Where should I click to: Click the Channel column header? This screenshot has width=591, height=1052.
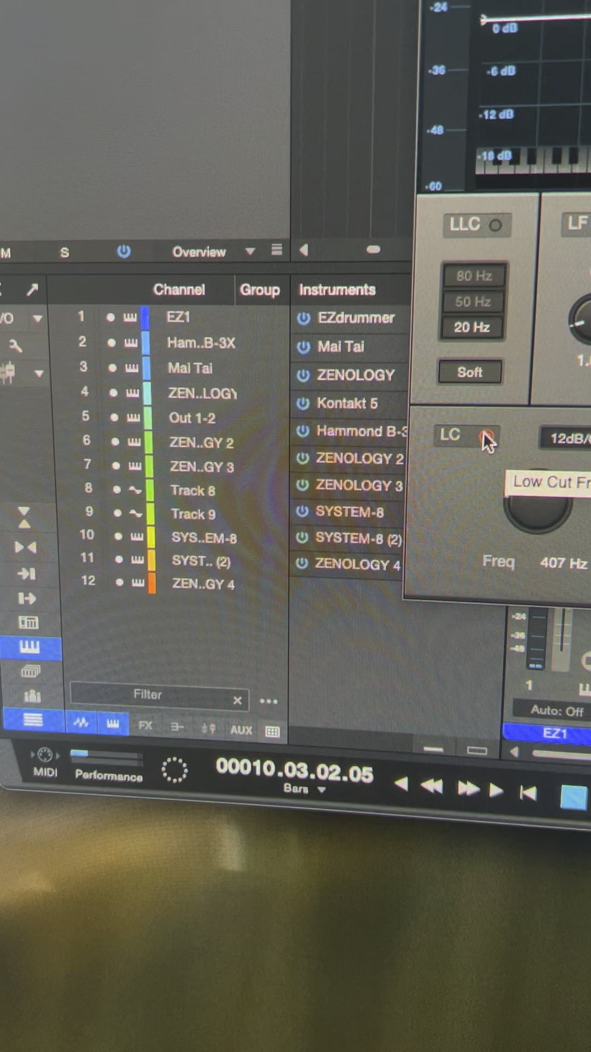coord(179,289)
